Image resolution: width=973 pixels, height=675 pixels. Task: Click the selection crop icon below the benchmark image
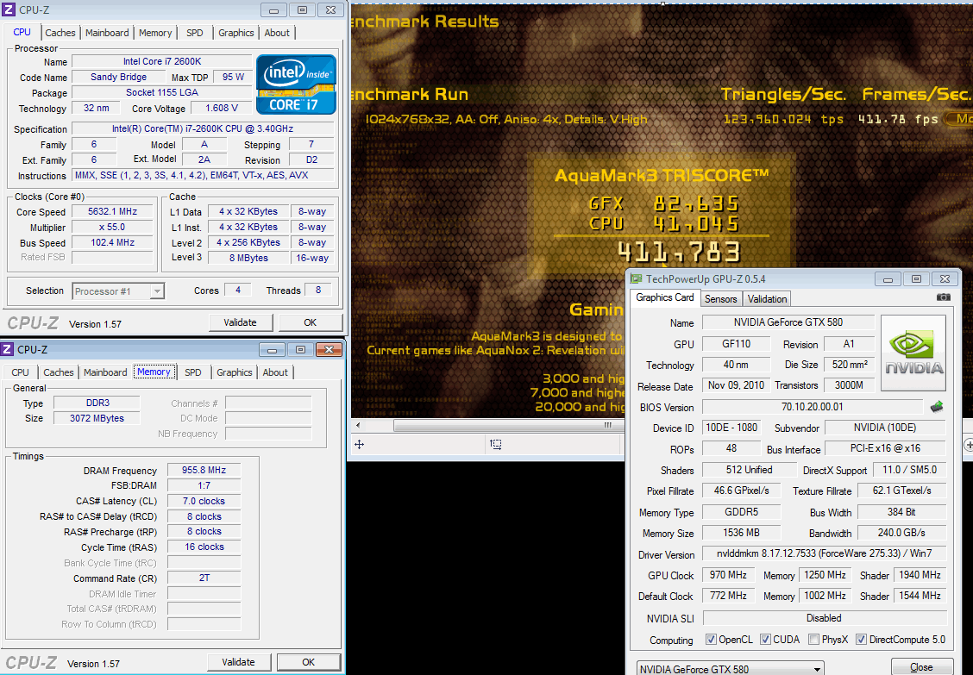click(495, 444)
